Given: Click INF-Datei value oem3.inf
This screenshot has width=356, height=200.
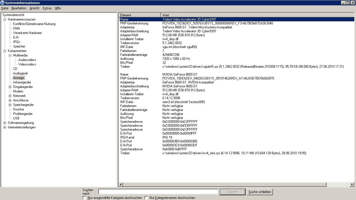Looking at the screenshot, I should tap(183, 102).
